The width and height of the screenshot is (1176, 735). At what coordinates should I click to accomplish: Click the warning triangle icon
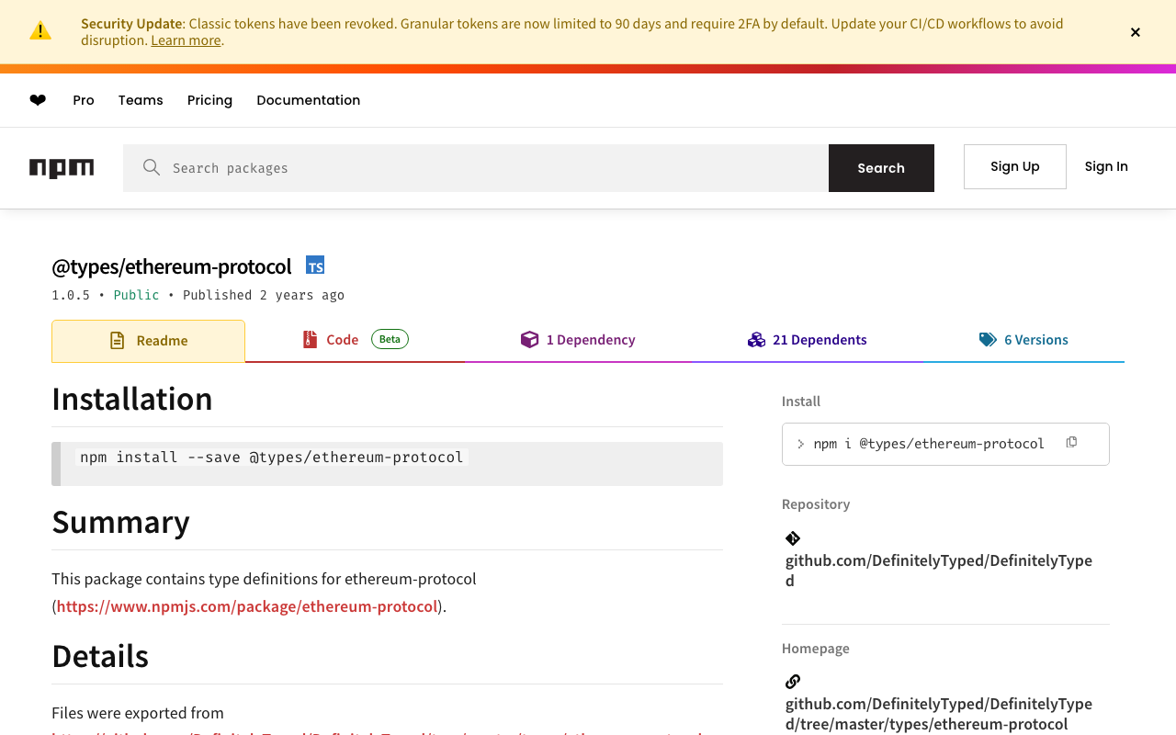[x=40, y=31]
